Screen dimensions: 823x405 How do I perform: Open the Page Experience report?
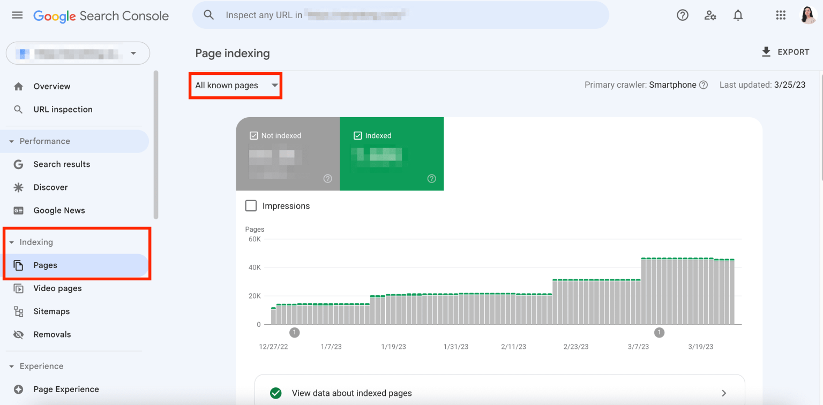(x=66, y=389)
